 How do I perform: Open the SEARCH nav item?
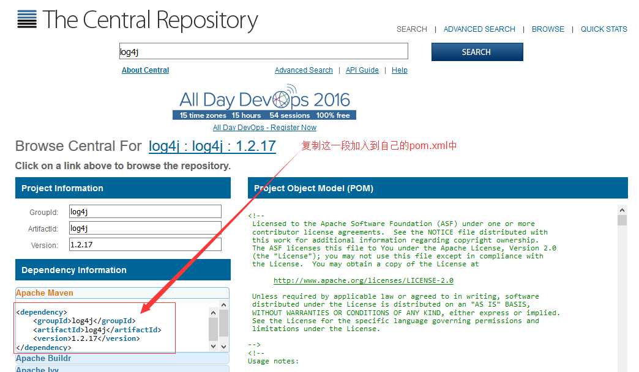[x=411, y=29]
